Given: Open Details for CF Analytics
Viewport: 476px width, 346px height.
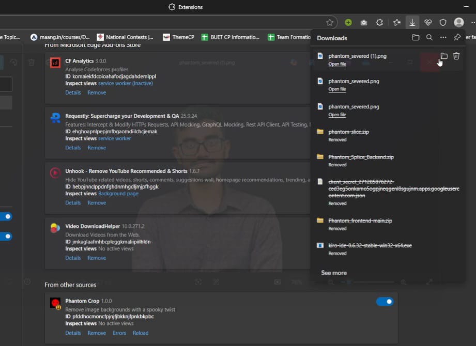Looking at the screenshot, I should 73,92.
